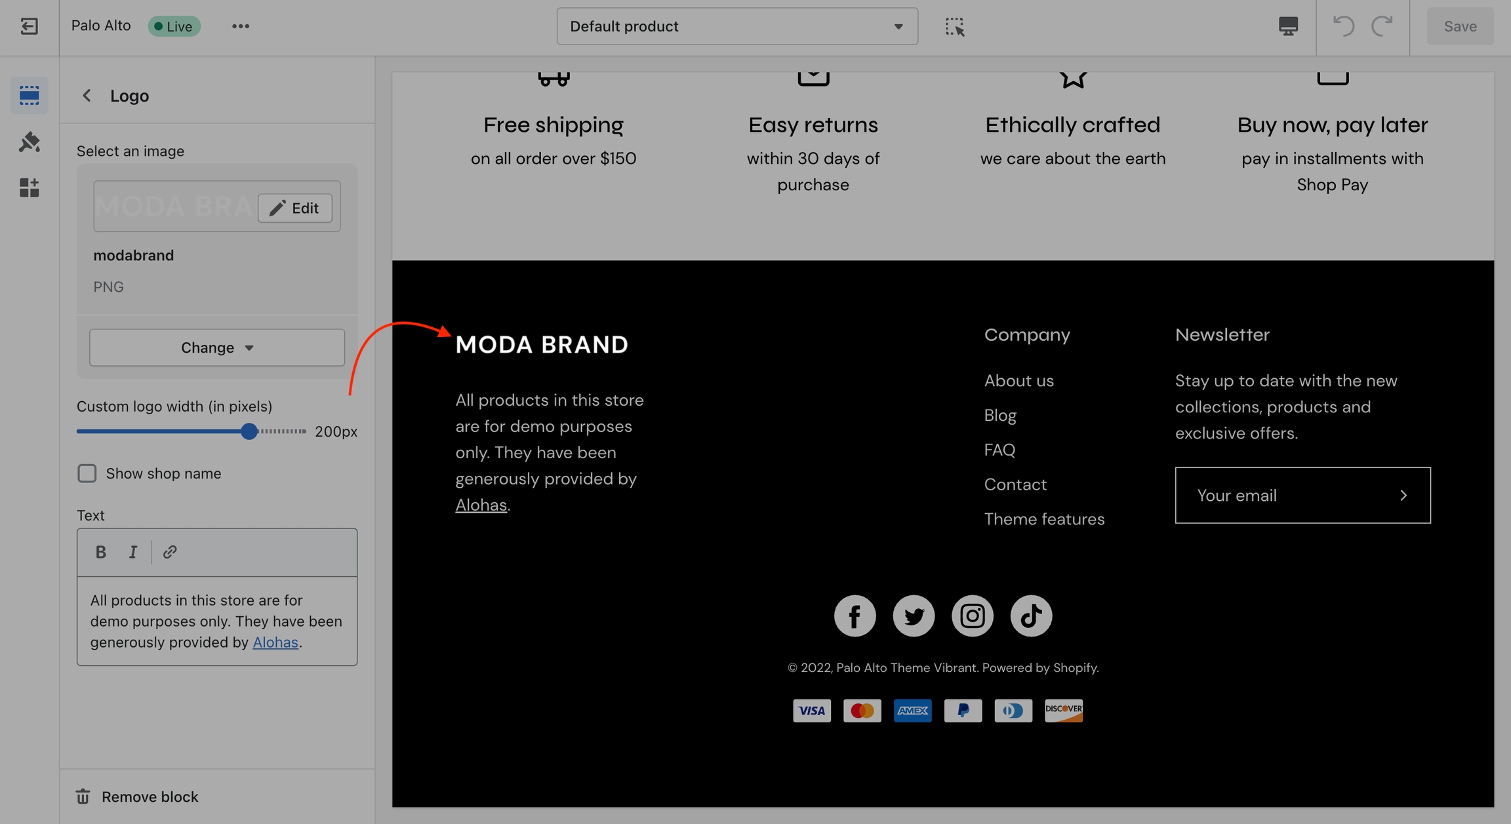Viewport: 1511px width, 824px height.
Task: Switch to the desktop preview icon
Action: click(x=1288, y=26)
